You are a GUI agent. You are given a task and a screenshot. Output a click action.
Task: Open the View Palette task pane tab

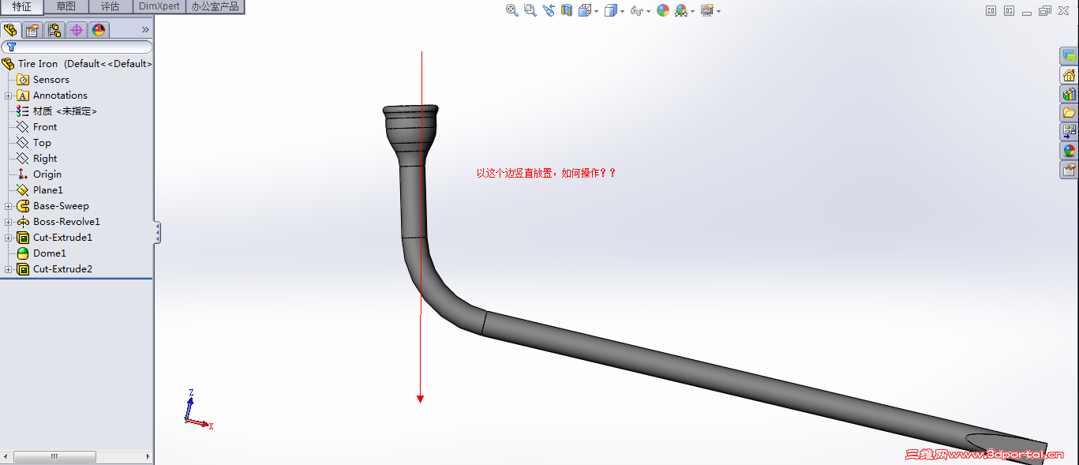[x=1069, y=131]
